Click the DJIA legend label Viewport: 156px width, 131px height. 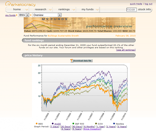100,124
